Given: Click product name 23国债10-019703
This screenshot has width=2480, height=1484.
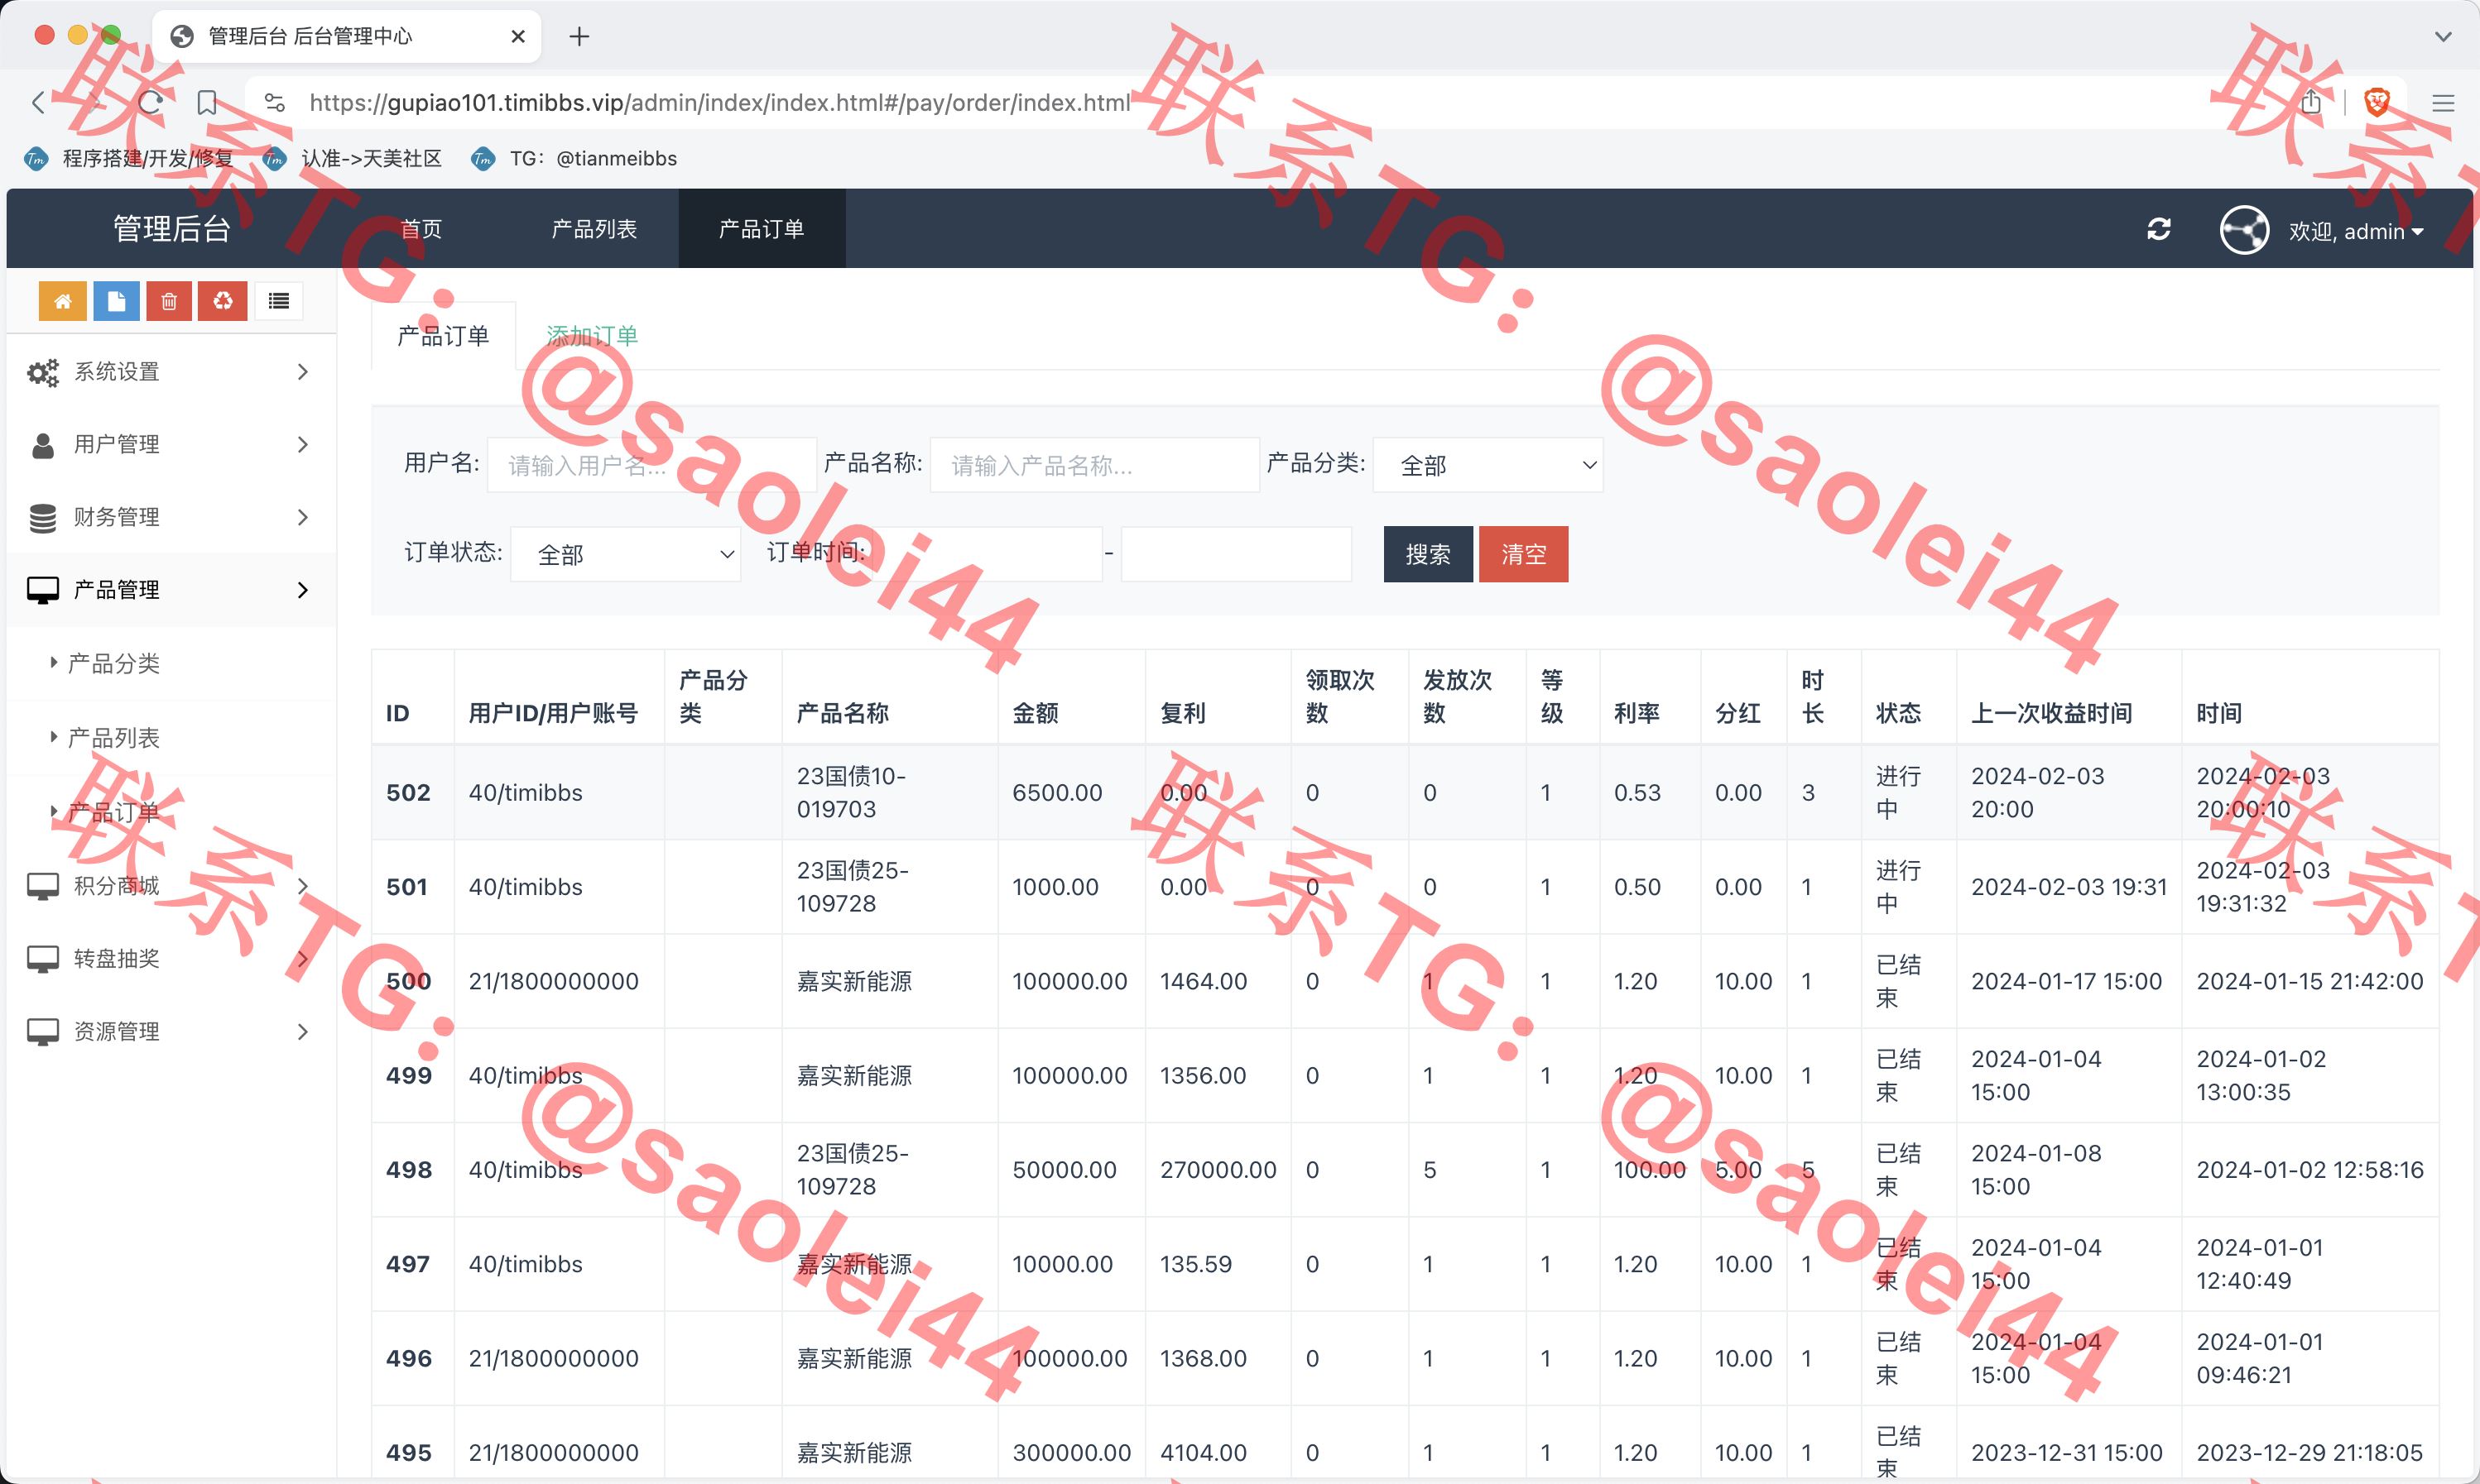Looking at the screenshot, I should 851,793.
